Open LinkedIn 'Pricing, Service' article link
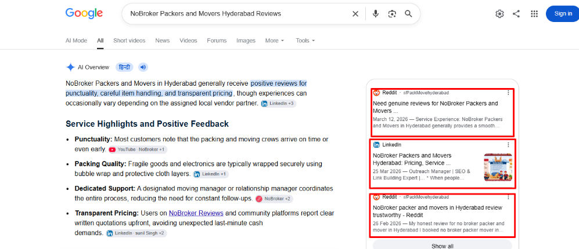This screenshot has height=249, width=579. (412, 159)
